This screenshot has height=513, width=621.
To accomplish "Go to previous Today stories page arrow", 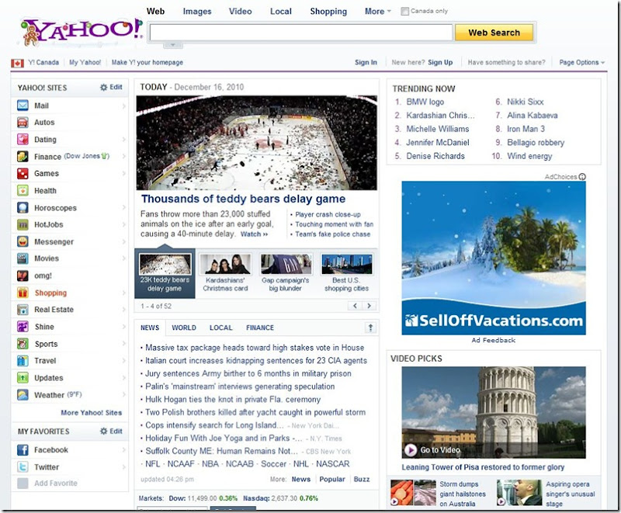I will tap(356, 306).
